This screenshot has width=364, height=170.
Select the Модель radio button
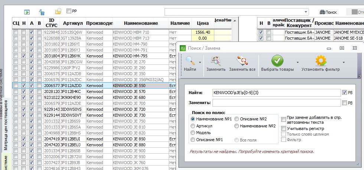point(193,133)
